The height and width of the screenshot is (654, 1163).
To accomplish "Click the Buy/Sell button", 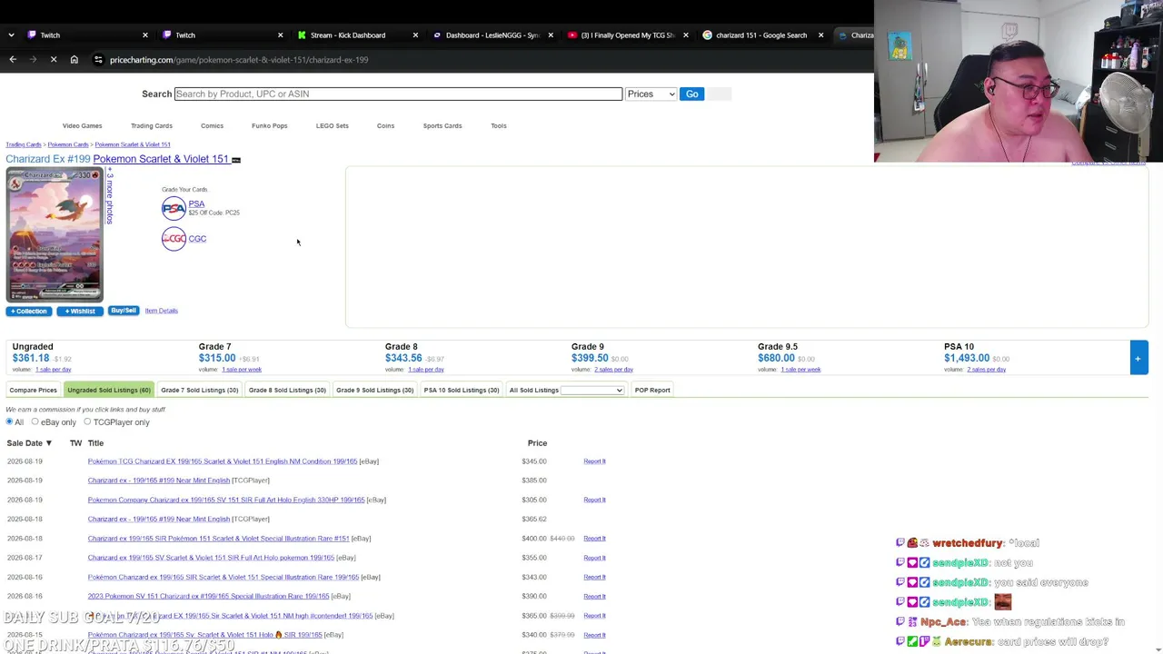I will coord(124,311).
